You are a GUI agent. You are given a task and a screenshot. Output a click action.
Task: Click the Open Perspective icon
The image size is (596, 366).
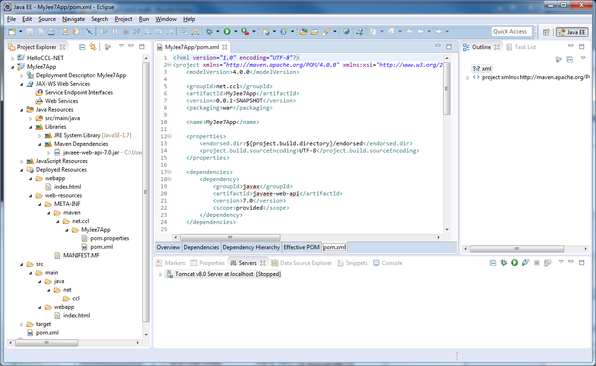(546, 32)
